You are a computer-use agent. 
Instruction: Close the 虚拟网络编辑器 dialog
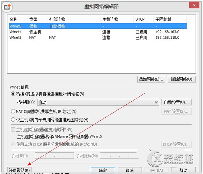point(194,5)
